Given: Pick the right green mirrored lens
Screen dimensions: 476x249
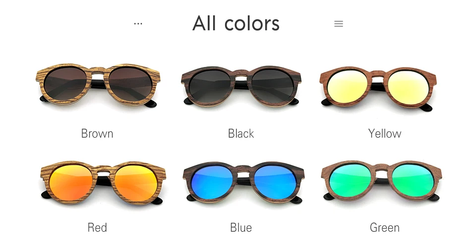Looking at the screenshot, I should [413, 181].
